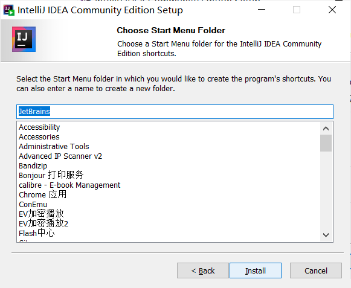Select the Accessibility folder
Image resolution: width=351 pixels, height=288 pixels.
(39, 127)
